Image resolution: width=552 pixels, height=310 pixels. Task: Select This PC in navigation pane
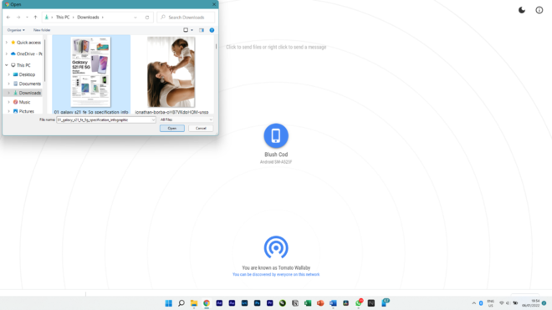pyautogui.click(x=21, y=65)
